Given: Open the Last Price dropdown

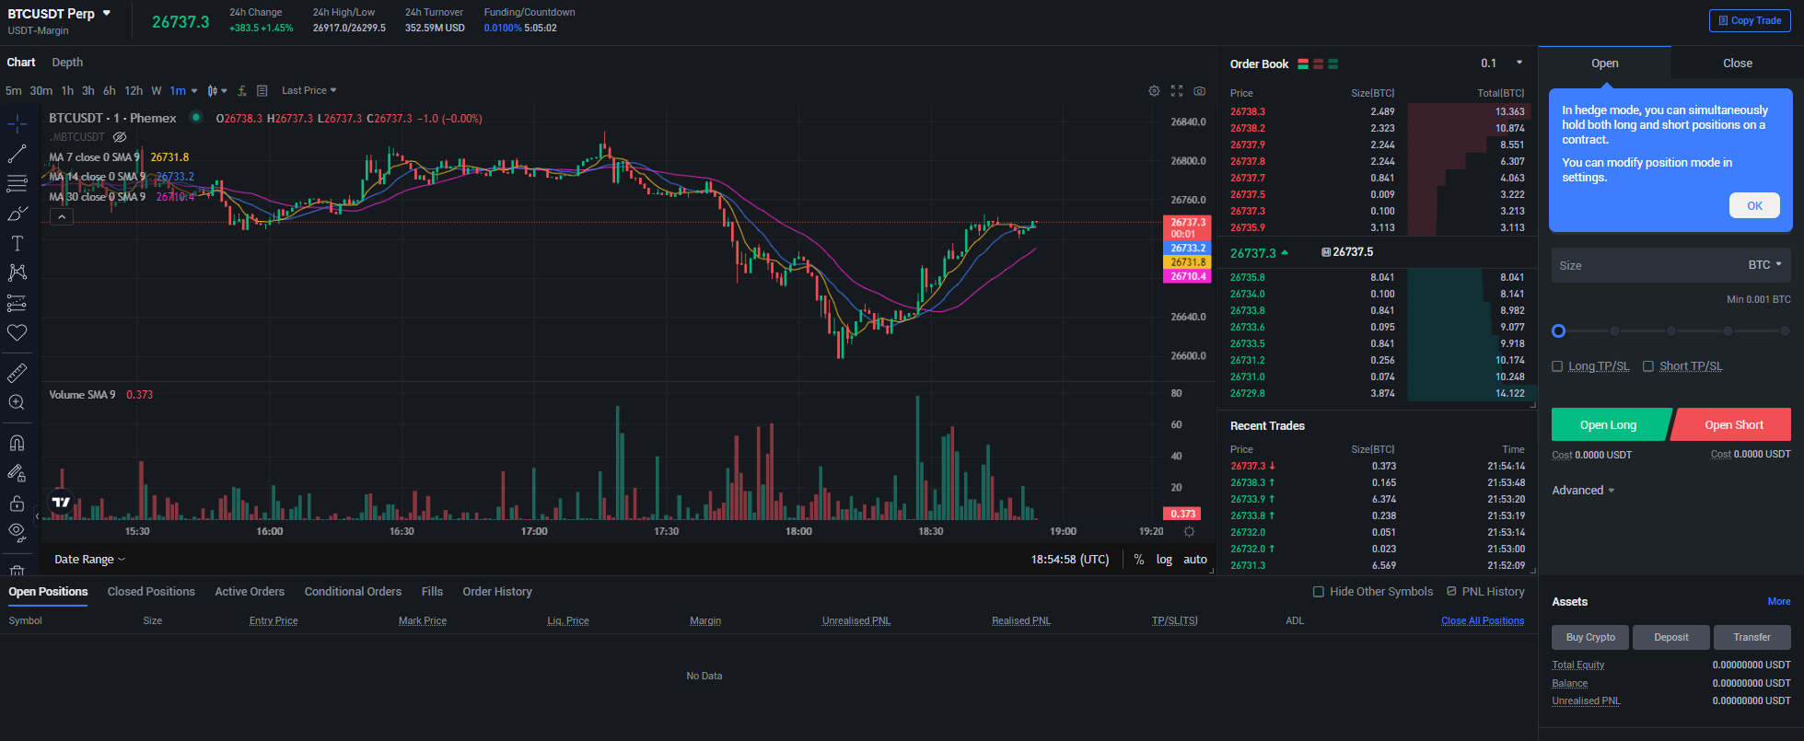Looking at the screenshot, I should [x=309, y=90].
